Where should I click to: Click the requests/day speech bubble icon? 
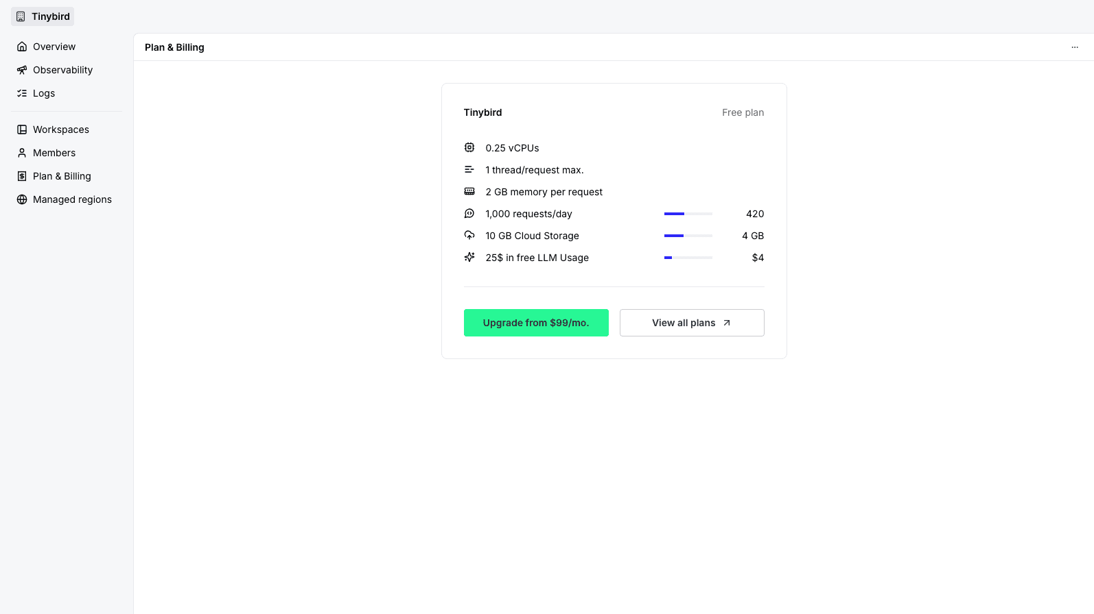469,213
